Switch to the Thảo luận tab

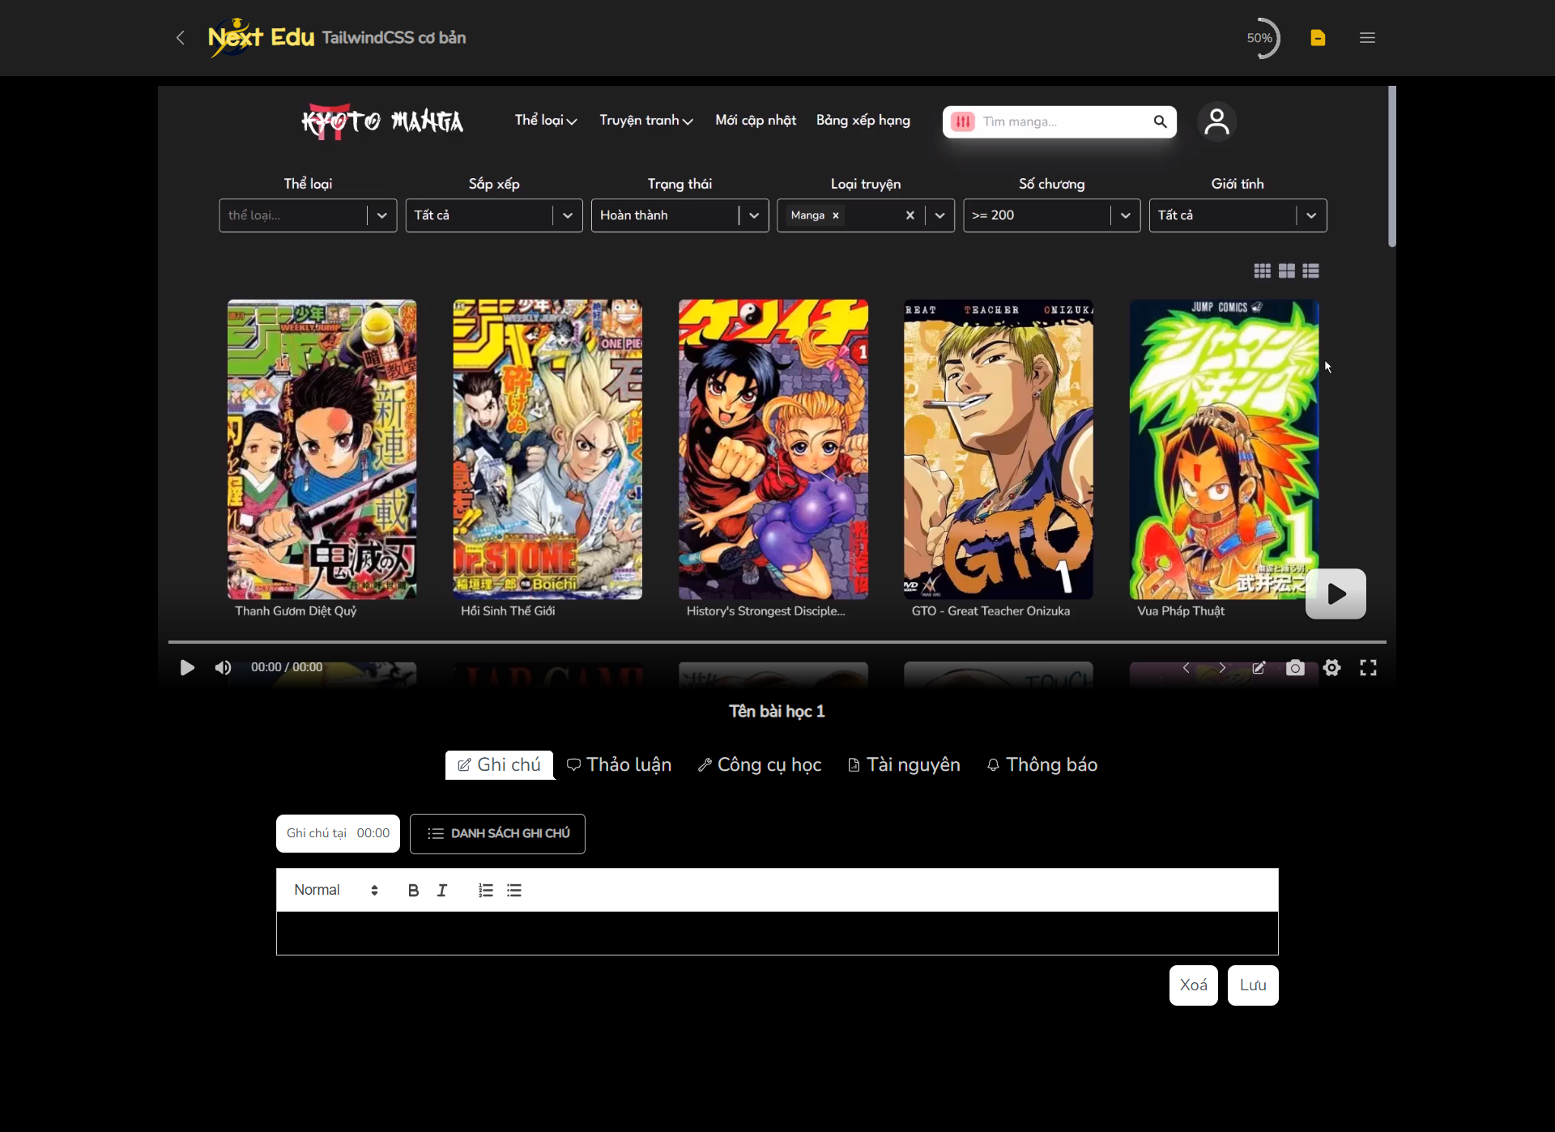pyautogui.click(x=619, y=765)
